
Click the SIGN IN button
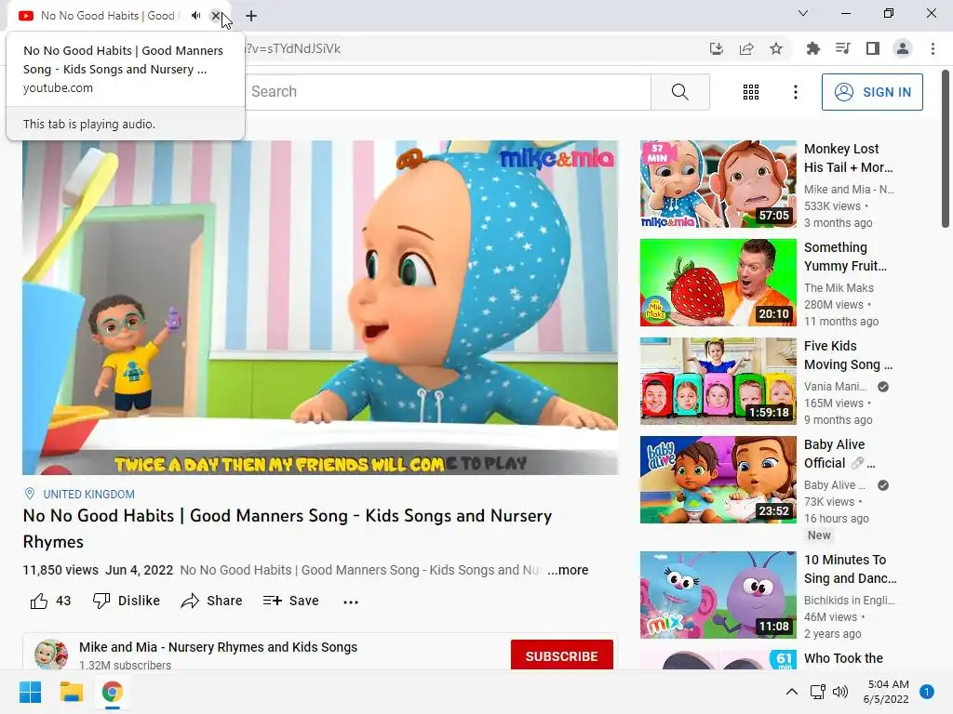click(872, 92)
